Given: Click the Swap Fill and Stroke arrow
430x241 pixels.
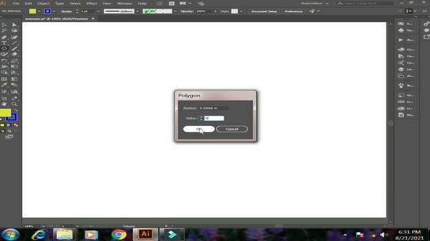Looking at the screenshot, I should pyautogui.click(x=15, y=110).
